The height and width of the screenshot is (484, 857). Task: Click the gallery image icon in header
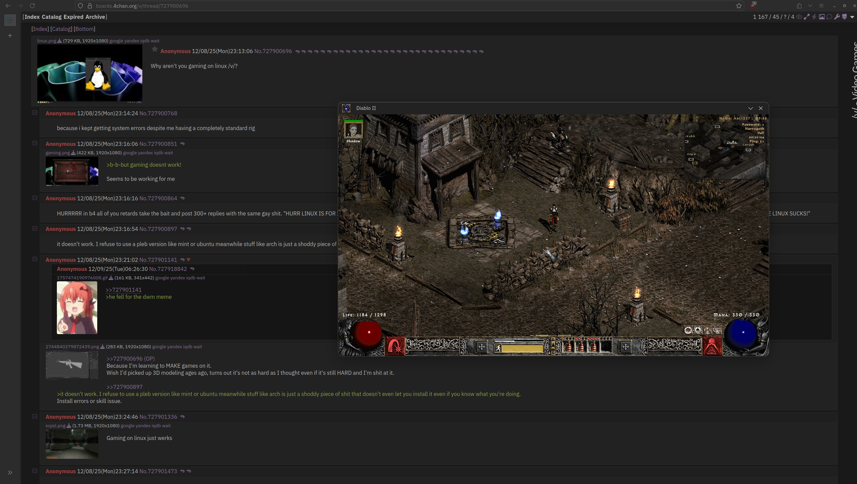click(x=822, y=17)
